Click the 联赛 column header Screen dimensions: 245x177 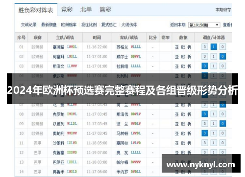(38, 38)
